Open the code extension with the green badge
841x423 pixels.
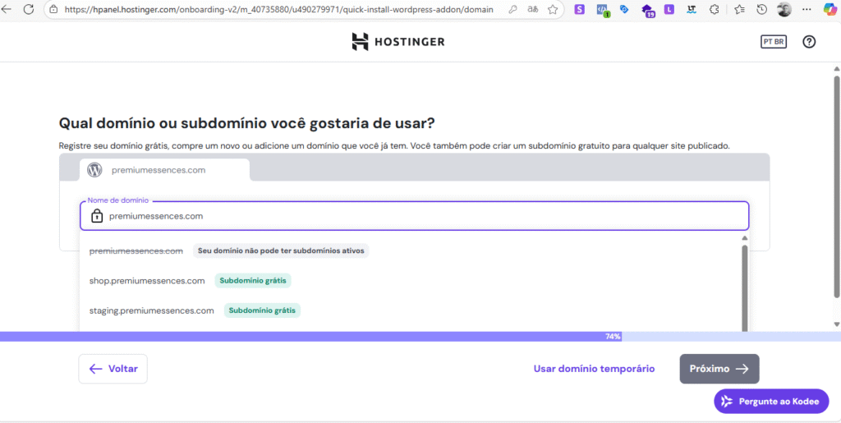[603, 10]
